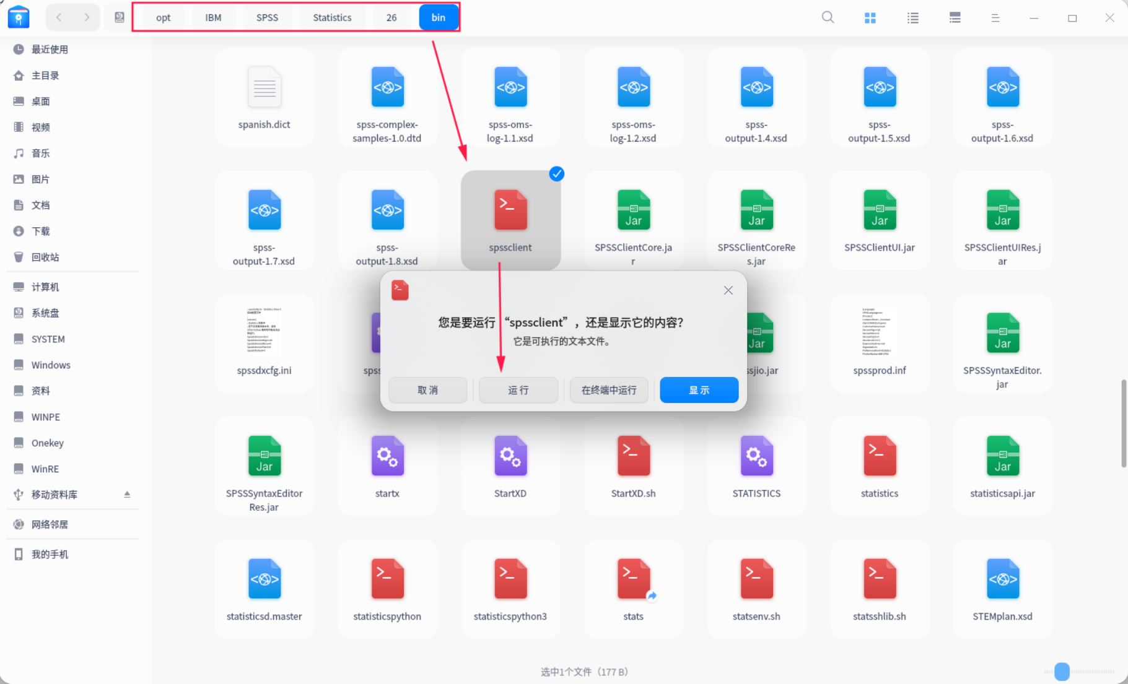The width and height of the screenshot is (1128, 684).
Task: Switch to icon grid view
Action: 870,18
